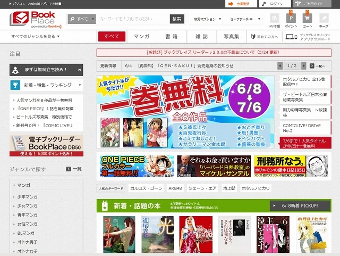Click the 一巻無料 main promotional banner

[x=185, y=112]
